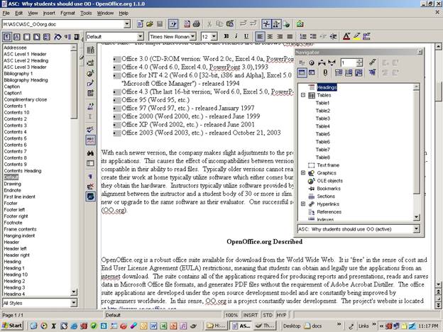Click HYP field in status bar

[x=281, y=314]
